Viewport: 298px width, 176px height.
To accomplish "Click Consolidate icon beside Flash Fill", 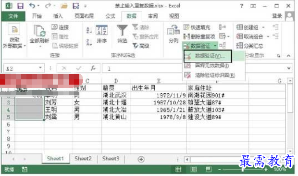I will coord(223,27).
